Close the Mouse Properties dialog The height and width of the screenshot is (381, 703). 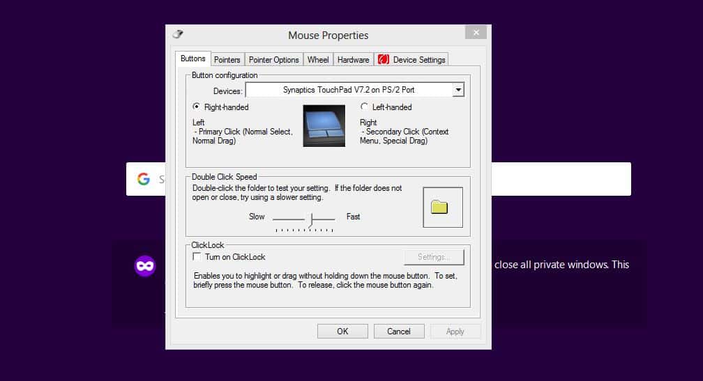[x=476, y=33]
